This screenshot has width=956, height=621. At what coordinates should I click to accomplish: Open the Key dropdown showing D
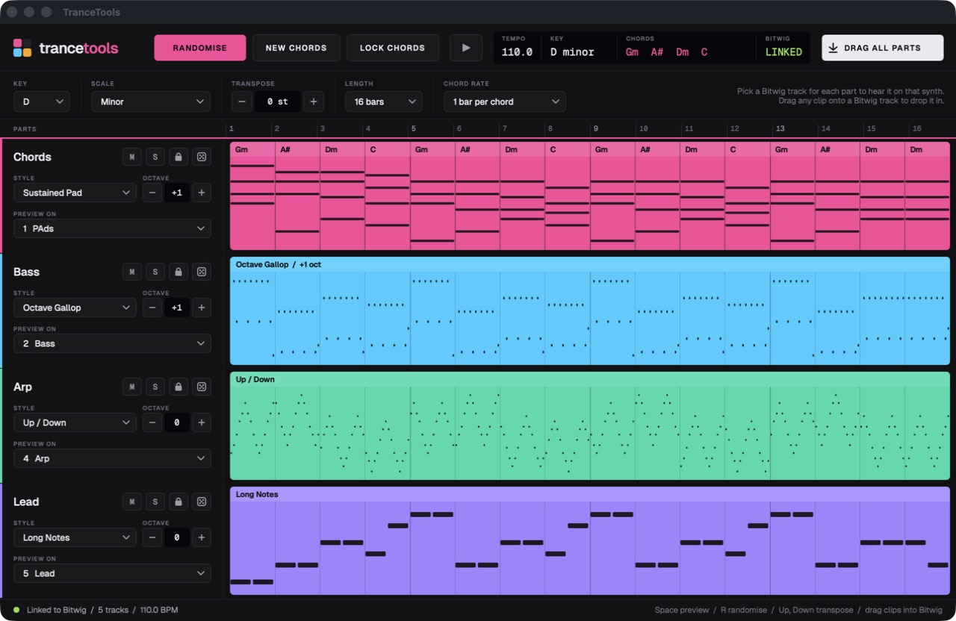tap(42, 102)
